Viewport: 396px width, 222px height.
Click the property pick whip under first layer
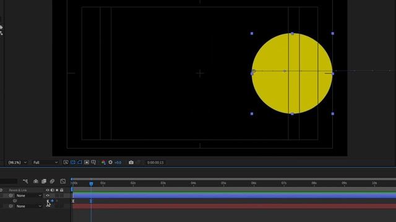15,201
